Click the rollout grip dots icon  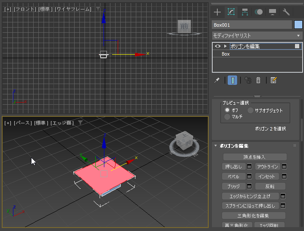(295, 146)
